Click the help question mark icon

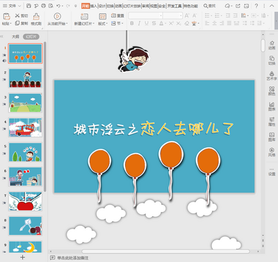(x=256, y=6)
